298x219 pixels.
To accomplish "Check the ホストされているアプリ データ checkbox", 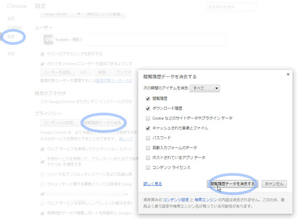I will (x=148, y=158).
